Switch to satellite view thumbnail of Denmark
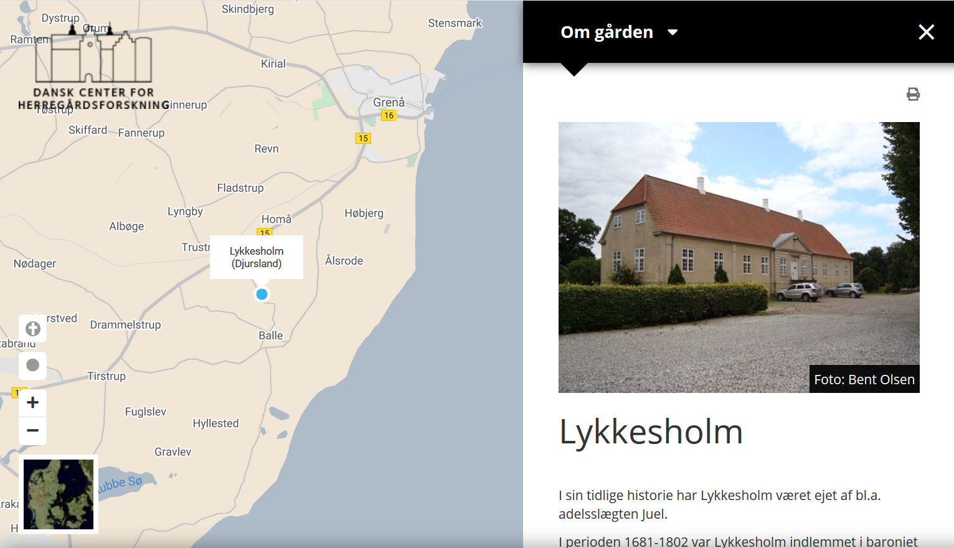The image size is (954, 548). tap(59, 494)
